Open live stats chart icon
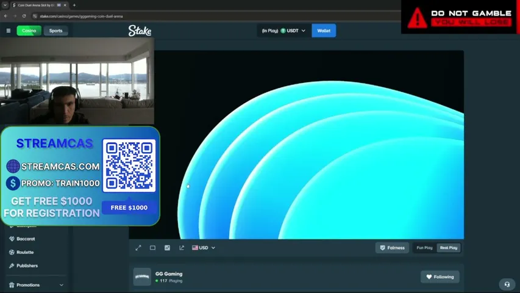The width and height of the screenshot is (520, 293). click(x=167, y=248)
